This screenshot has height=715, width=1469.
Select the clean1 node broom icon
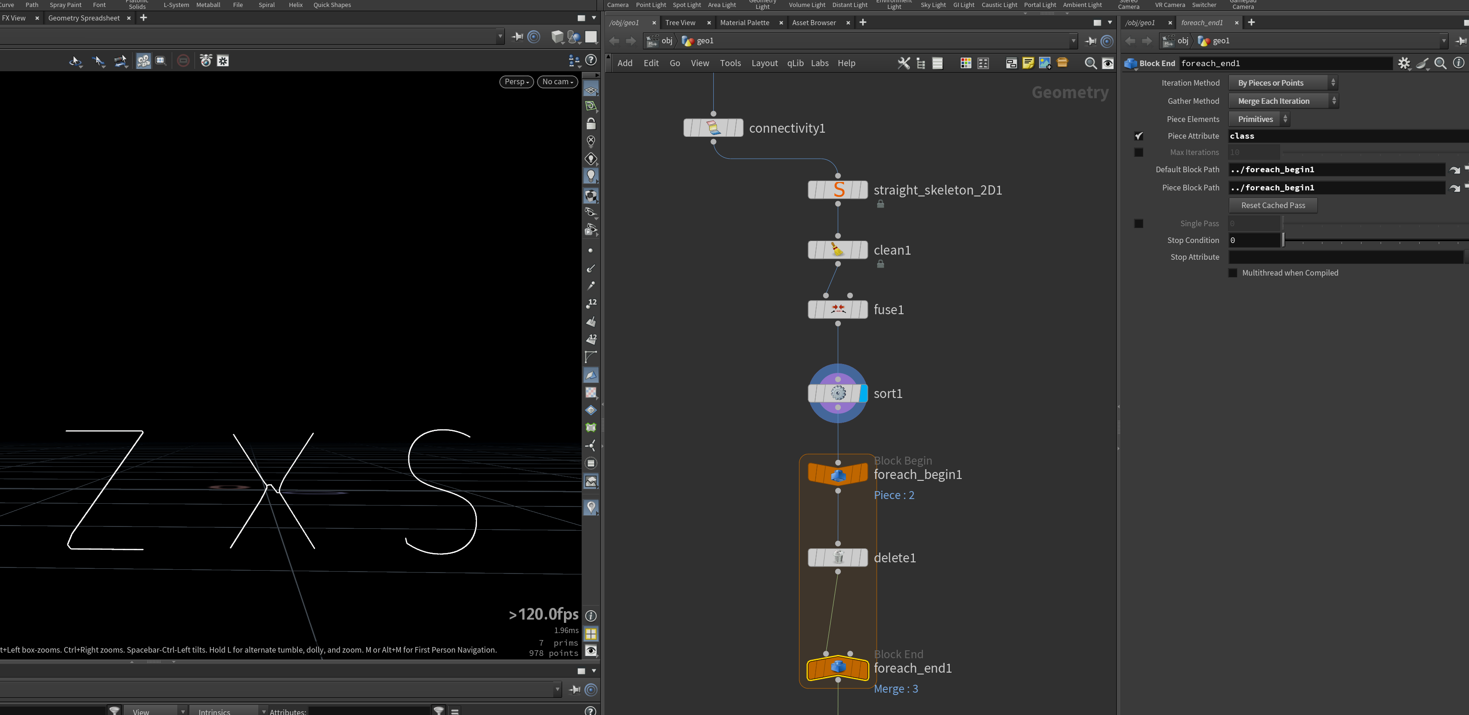point(838,250)
